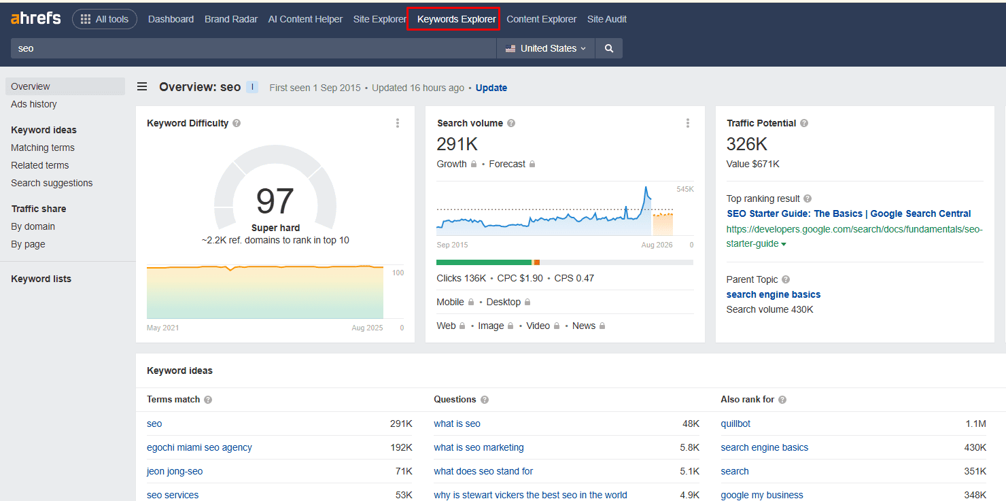The height and width of the screenshot is (501, 1006).
Task: Toggle the hamburger sidebar menu icon
Action: pyautogui.click(x=142, y=87)
